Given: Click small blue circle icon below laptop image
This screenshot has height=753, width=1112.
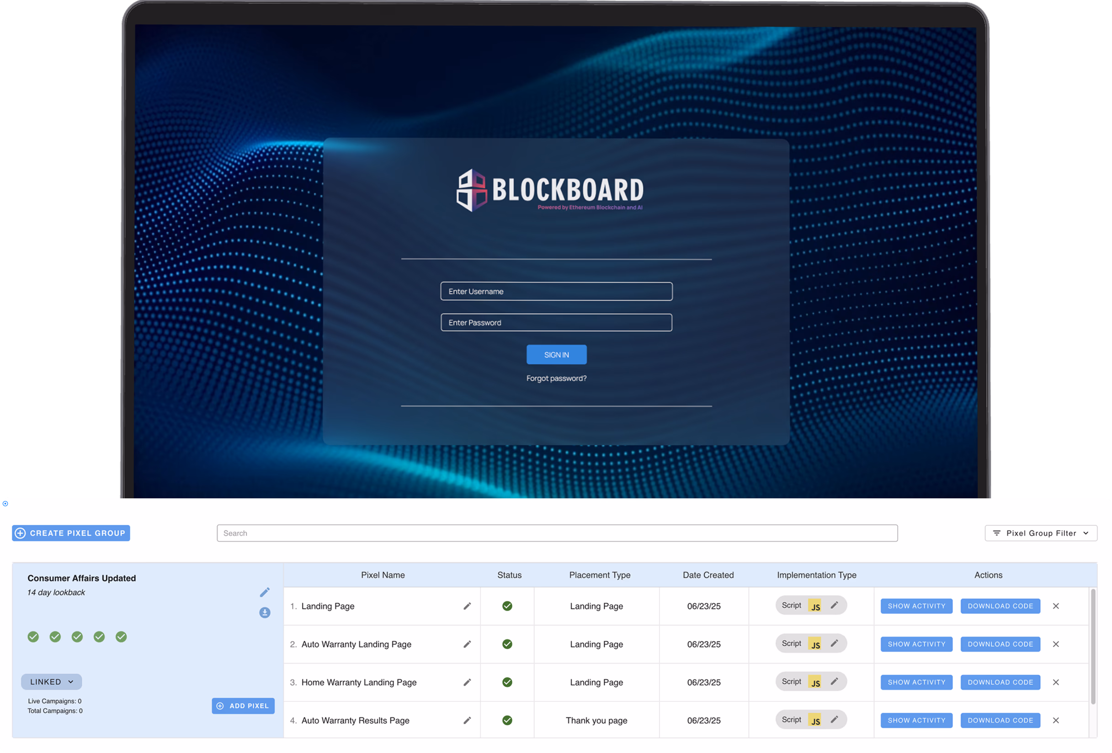Looking at the screenshot, I should pos(5,503).
